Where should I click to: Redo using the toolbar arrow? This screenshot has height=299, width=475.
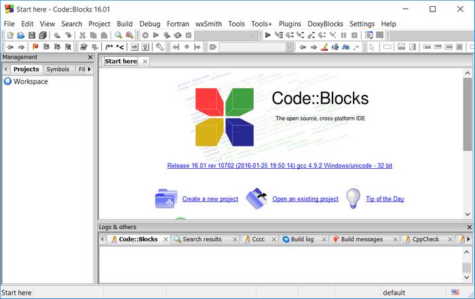pos(68,35)
